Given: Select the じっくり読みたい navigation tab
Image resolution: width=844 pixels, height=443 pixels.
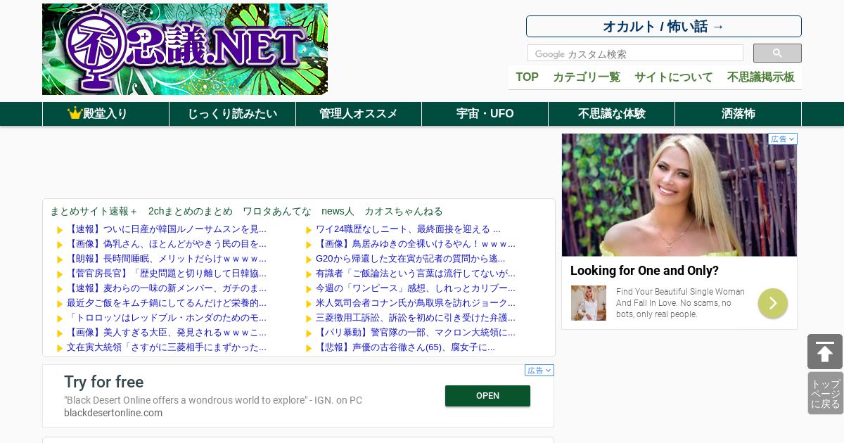Looking at the screenshot, I should [232, 114].
